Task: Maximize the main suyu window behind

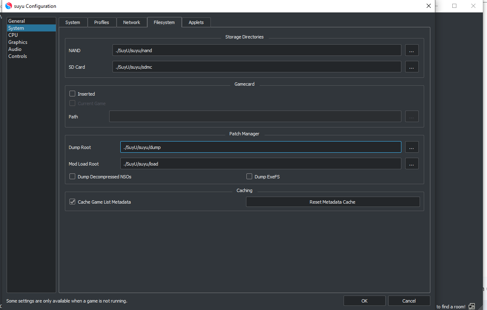Action: (454, 6)
